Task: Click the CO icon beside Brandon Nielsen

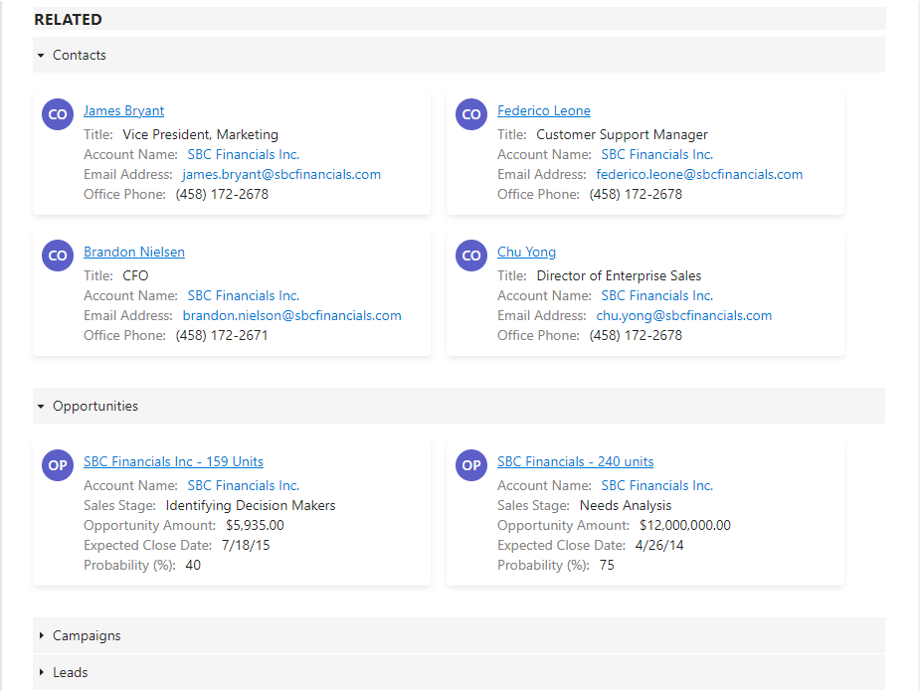Action: (x=58, y=256)
